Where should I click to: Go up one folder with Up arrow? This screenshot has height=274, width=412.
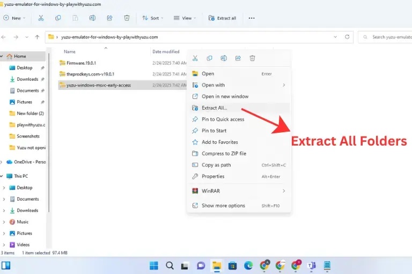click(x=37, y=37)
